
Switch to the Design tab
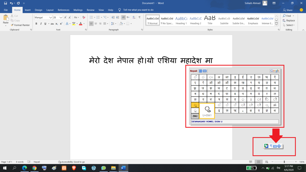click(x=39, y=10)
